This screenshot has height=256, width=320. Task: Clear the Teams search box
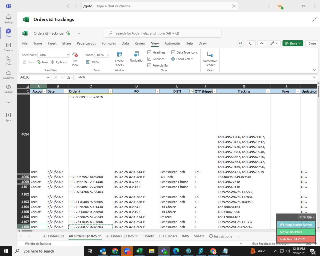pyautogui.click(x=234, y=6)
